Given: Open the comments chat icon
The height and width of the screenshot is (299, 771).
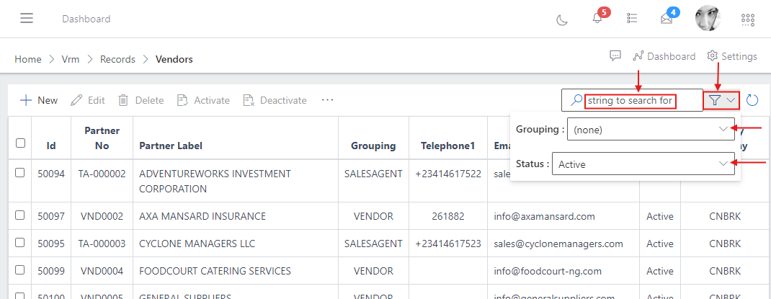Looking at the screenshot, I should [615, 56].
